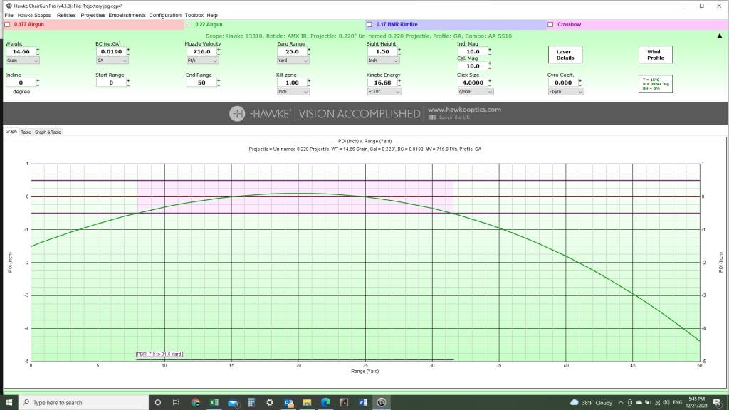Screen dimensions: 729x410
Task: Open the Toolbox menu
Action: pyautogui.click(x=194, y=16)
